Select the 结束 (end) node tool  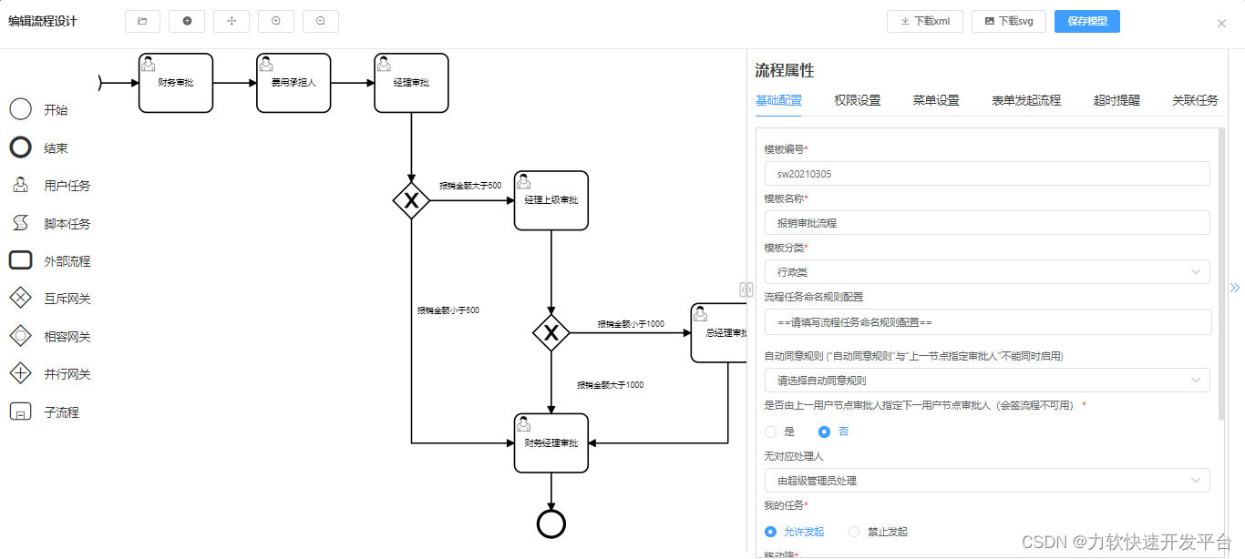[x=20, y=147]
